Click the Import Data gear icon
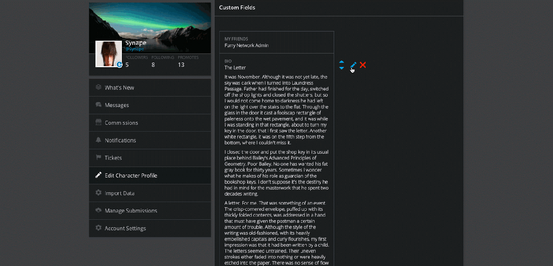The image size is (553, 266). [x=98, y=193]
